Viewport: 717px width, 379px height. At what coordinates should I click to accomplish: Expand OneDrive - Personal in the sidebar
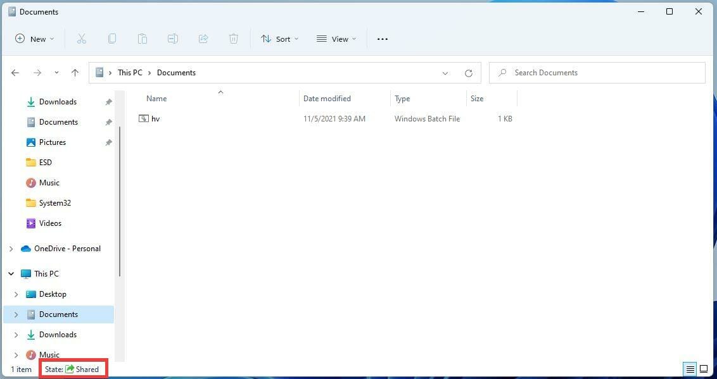coord(11,248)
